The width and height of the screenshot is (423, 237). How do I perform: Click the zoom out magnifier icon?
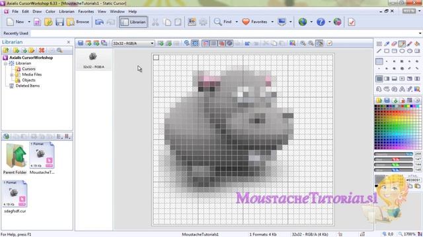tap(311, 43)
